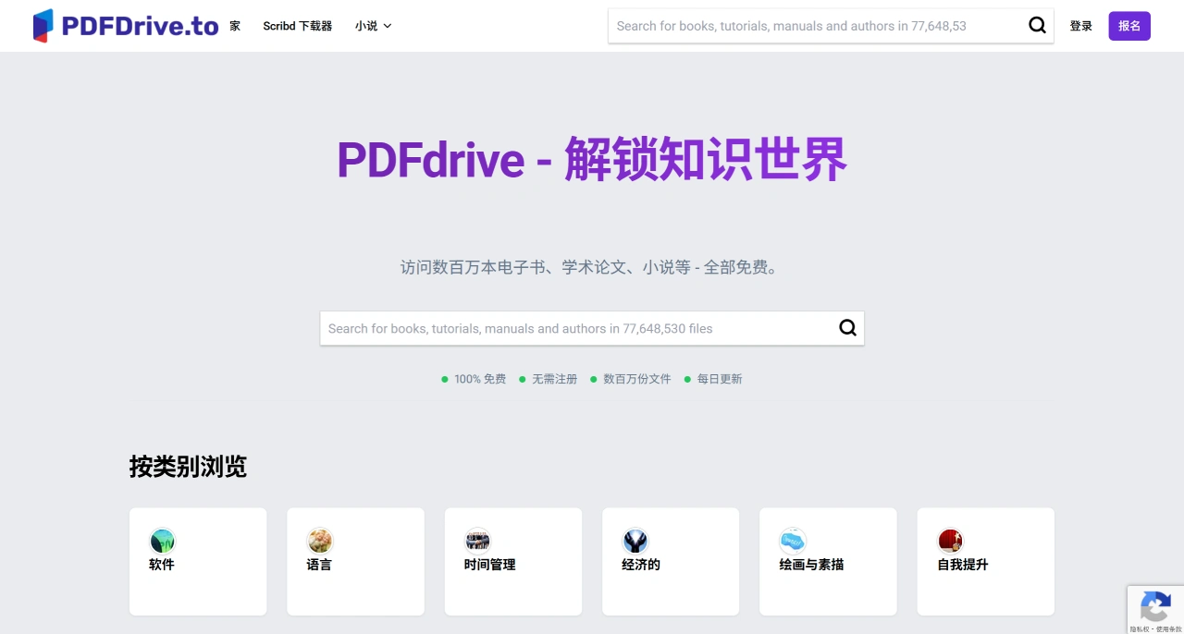Viewport: 1184px width, 634px height.
Task: Click the 100% 免费 text
Action: (480, 379)
